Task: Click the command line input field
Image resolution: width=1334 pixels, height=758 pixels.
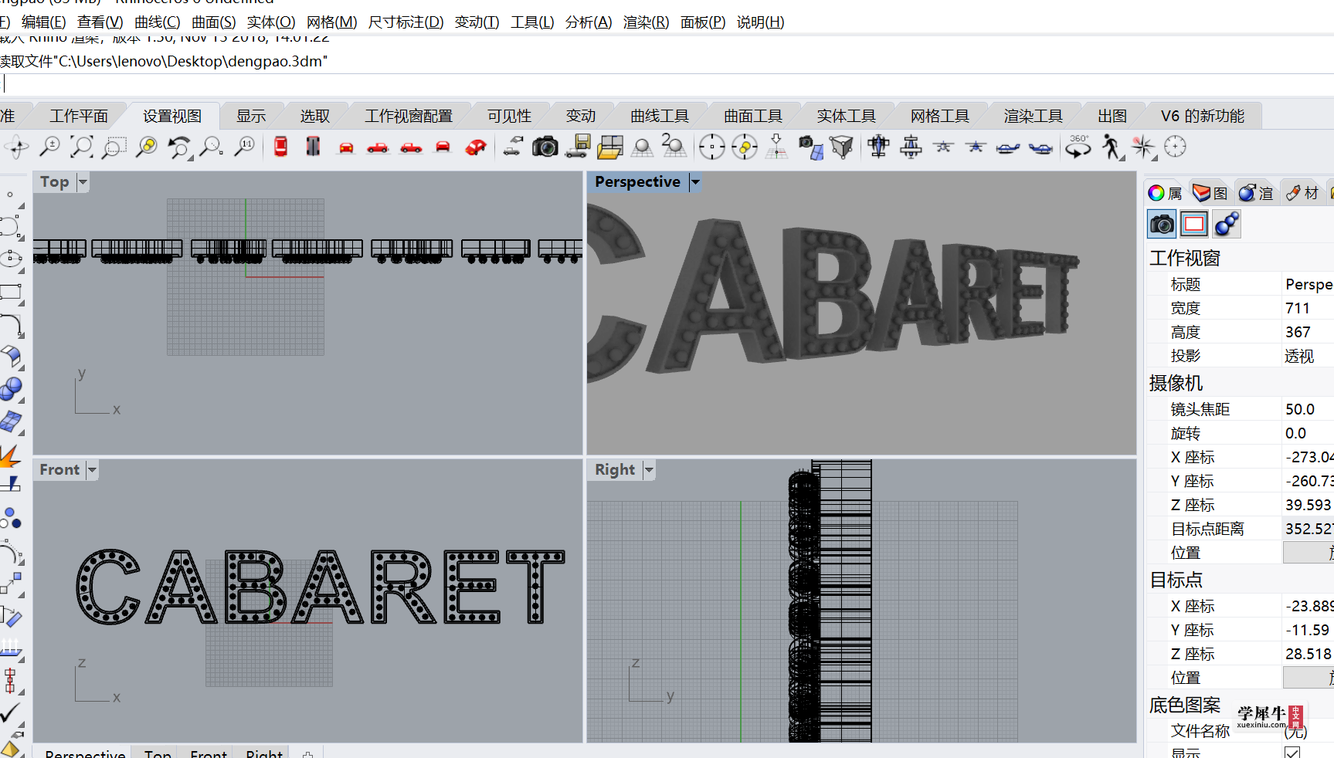Action: tap(667, 83)
